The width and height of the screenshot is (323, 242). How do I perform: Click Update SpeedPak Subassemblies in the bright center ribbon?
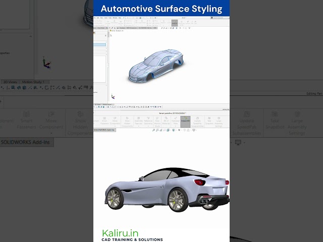pyautogui.click(x=197, y=122)
